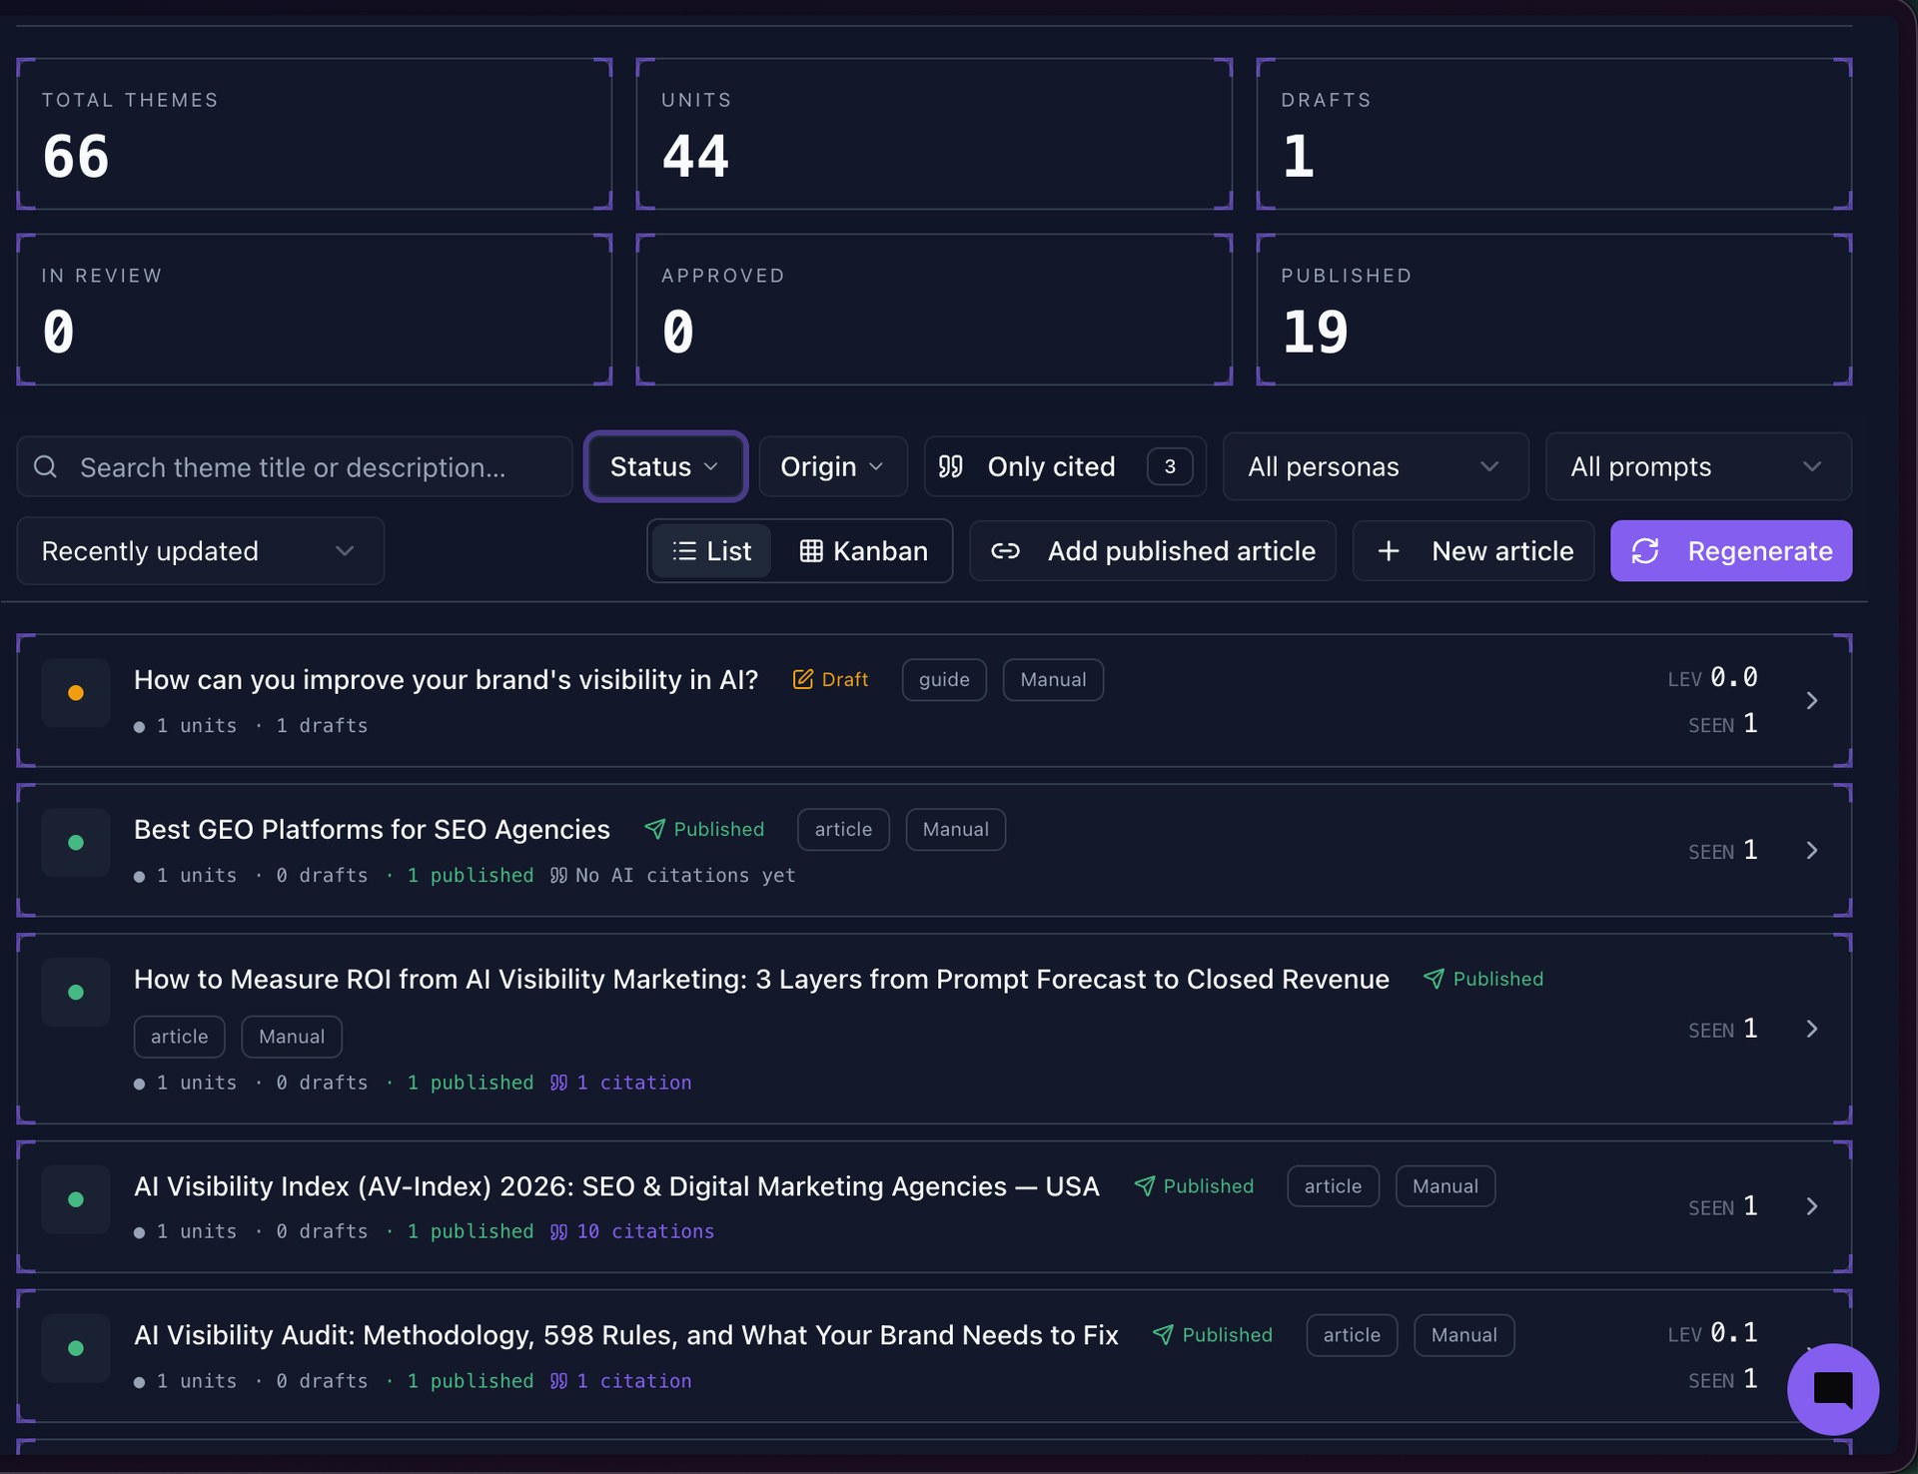Image resolution: width=1918 pixels, height=1474 pixels.
Task: Open the Origin filter dropdown
Action: (833, 466)
